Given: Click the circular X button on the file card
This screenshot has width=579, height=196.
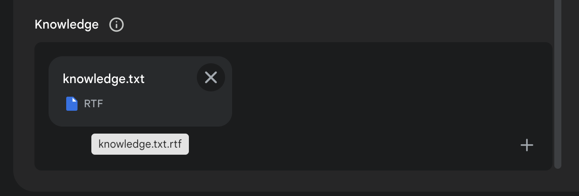Looking at the screenshot, I should coord(211,78).
